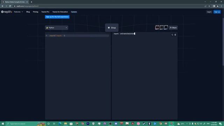Go to Teams Pro
224x126 pixels.
45,12
